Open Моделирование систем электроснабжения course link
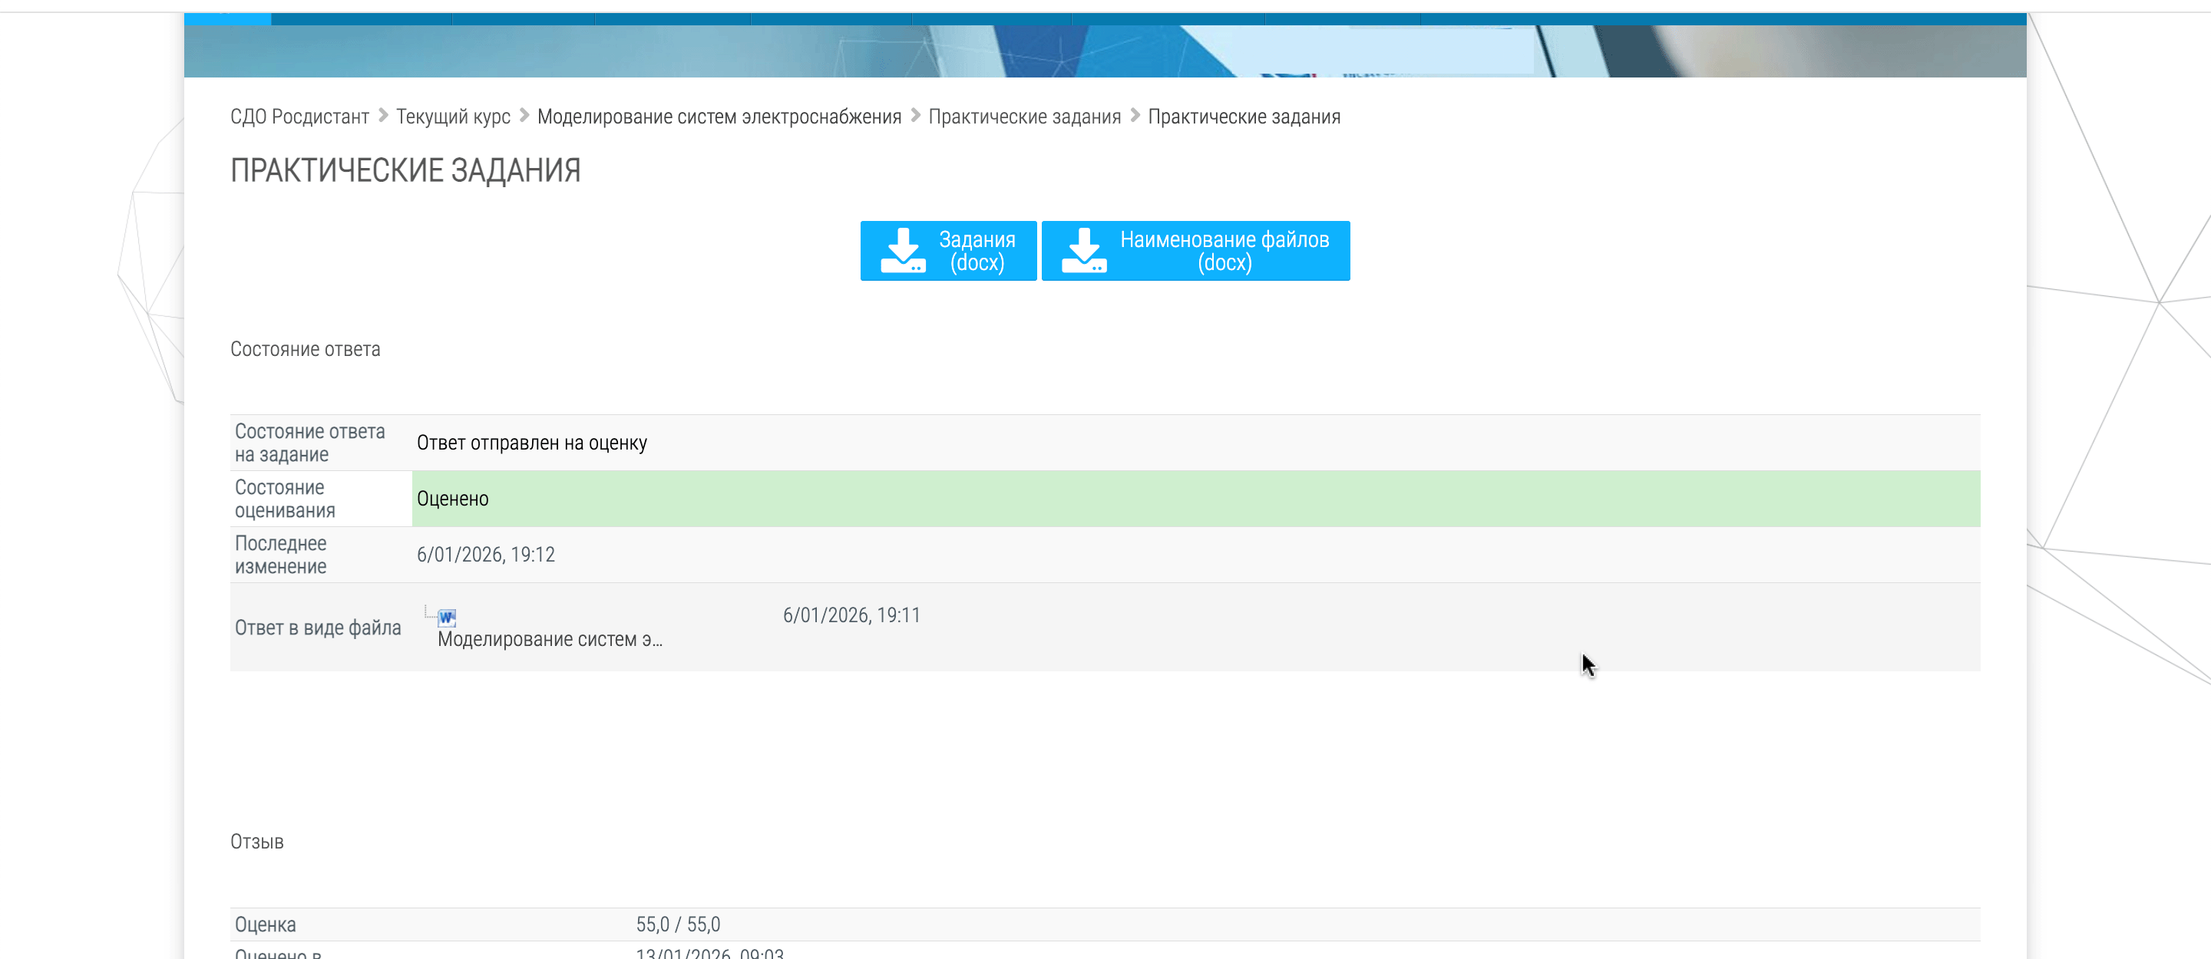The image size is (2211, 959). pyautogui.click(x=719, y=117)
